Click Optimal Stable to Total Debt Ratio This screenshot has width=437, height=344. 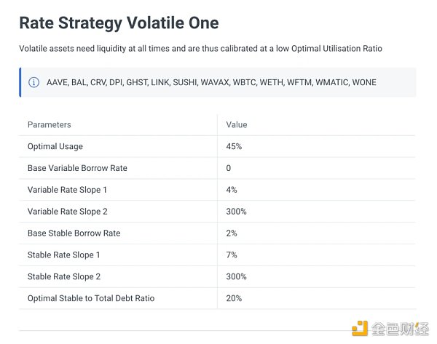[91, 298]
